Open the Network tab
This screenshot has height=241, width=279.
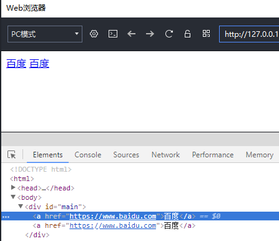165,155
